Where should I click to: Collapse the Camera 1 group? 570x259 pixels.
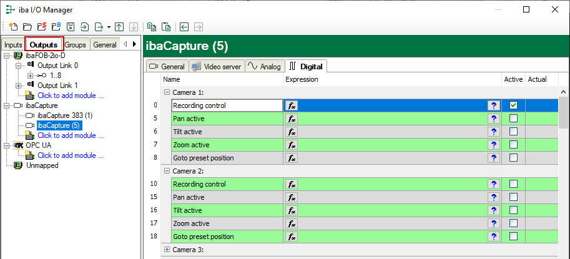click(x=167, y=92)
